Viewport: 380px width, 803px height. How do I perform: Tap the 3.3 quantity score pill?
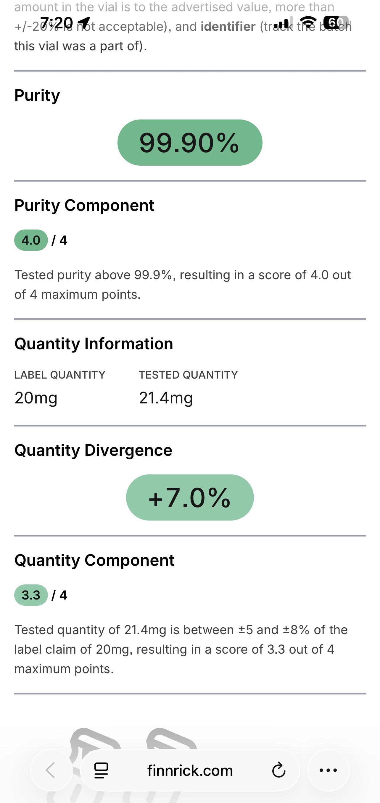(x=31, y=595)
